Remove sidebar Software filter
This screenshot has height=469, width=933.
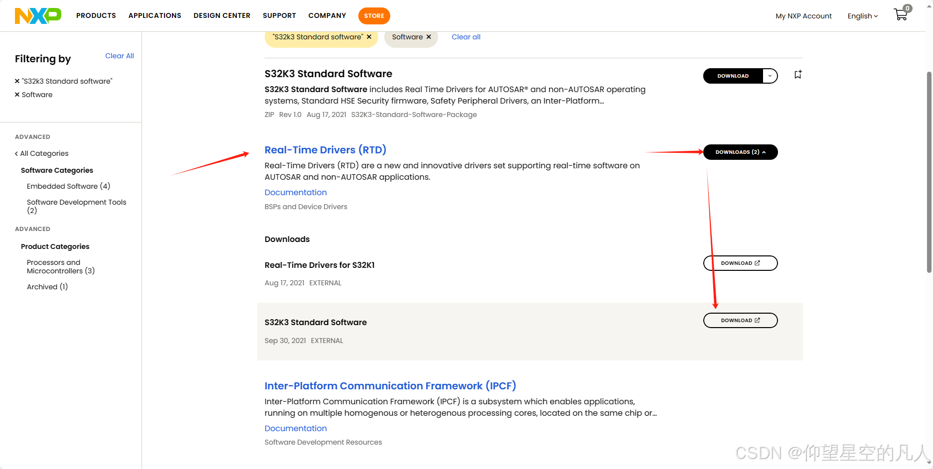pos(17,95)
